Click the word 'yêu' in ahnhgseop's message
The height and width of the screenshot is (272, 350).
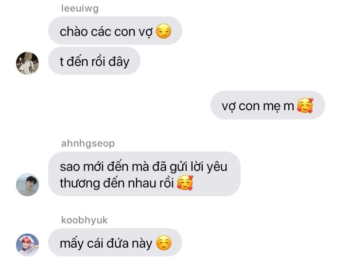click(217, 167)
